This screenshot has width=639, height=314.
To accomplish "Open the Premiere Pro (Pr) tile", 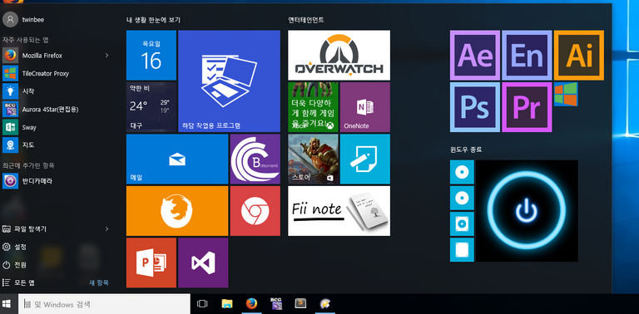I will pyautogui.click(x=527, y=107).
